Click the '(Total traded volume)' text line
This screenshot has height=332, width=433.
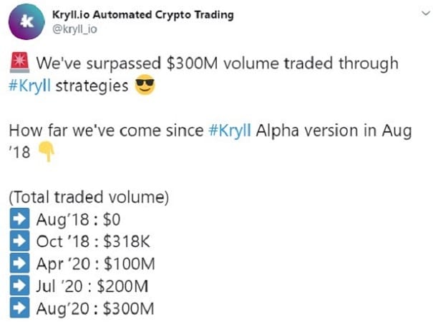pyautogui.click(x=89, y=198)
